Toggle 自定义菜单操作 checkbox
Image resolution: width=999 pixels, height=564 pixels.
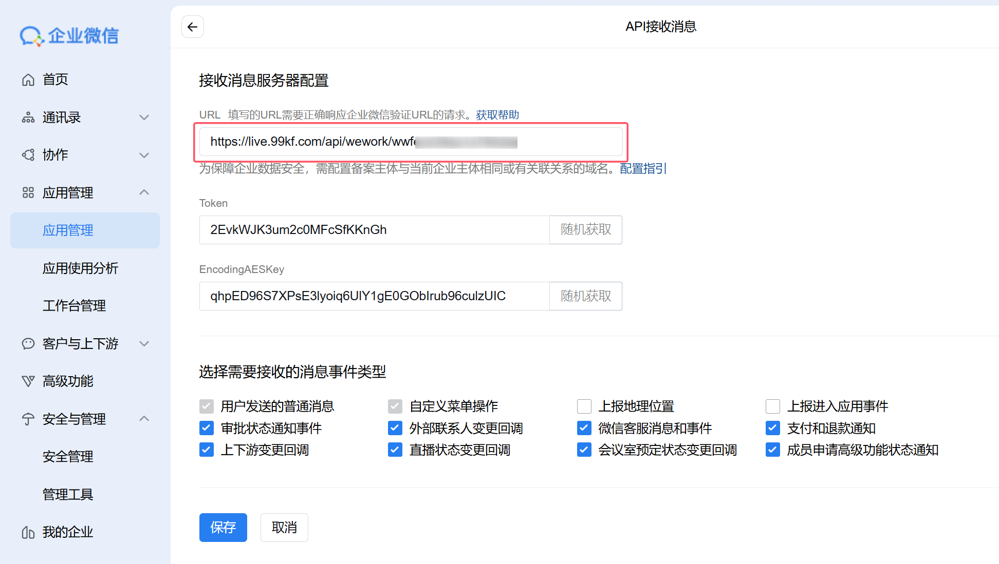395,406
